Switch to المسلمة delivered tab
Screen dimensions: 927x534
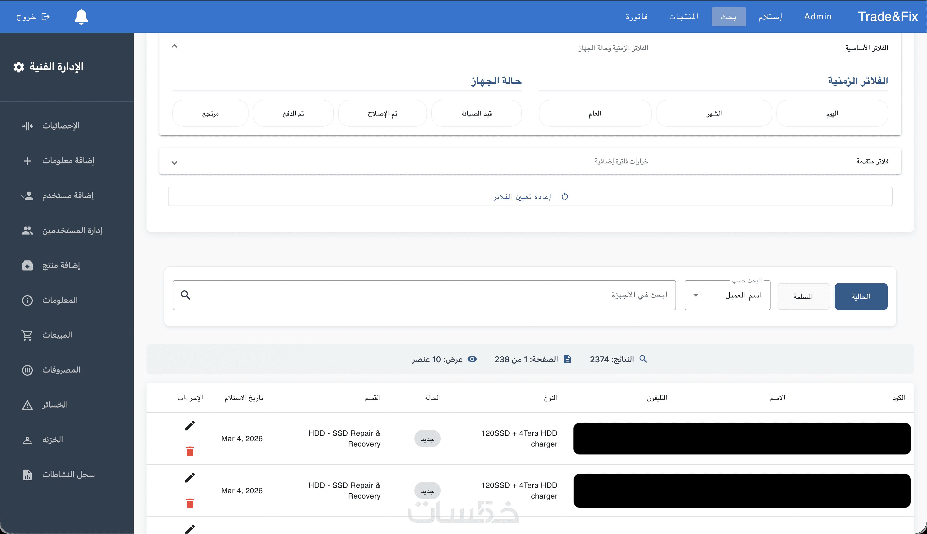point(803,296)
